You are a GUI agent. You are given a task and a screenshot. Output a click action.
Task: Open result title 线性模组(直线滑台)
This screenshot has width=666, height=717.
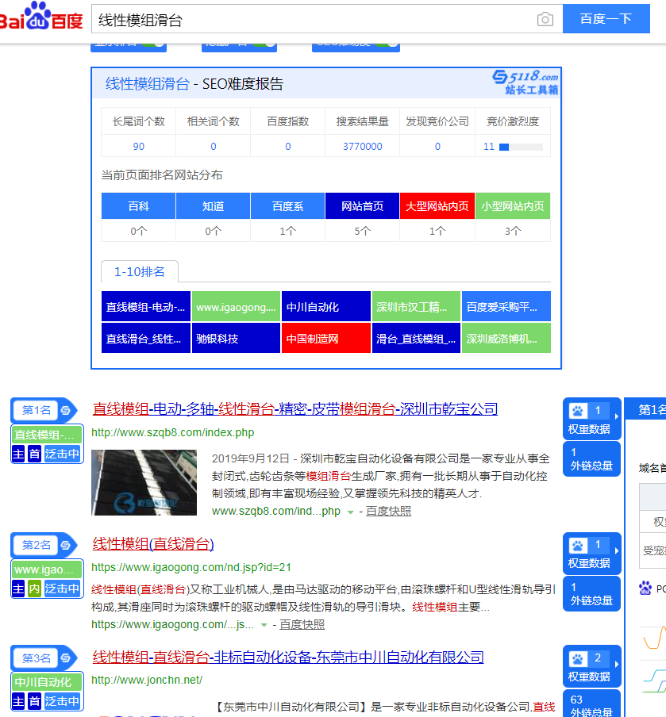[153, 543]
